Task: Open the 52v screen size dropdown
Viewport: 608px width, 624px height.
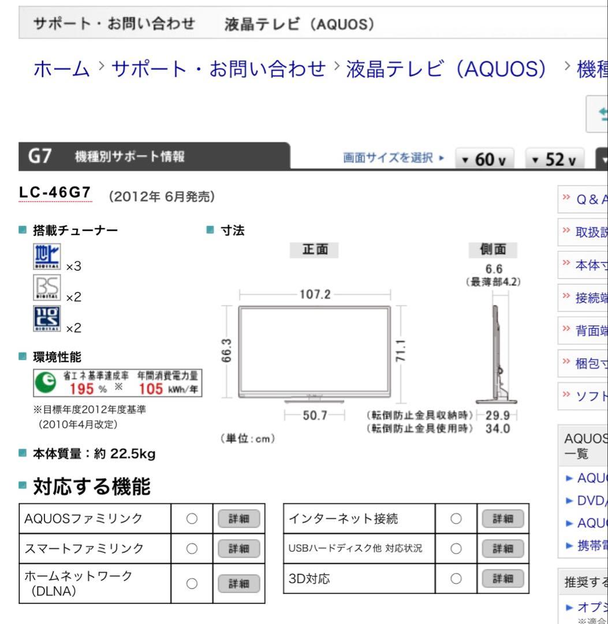Action: click(553, 158)
